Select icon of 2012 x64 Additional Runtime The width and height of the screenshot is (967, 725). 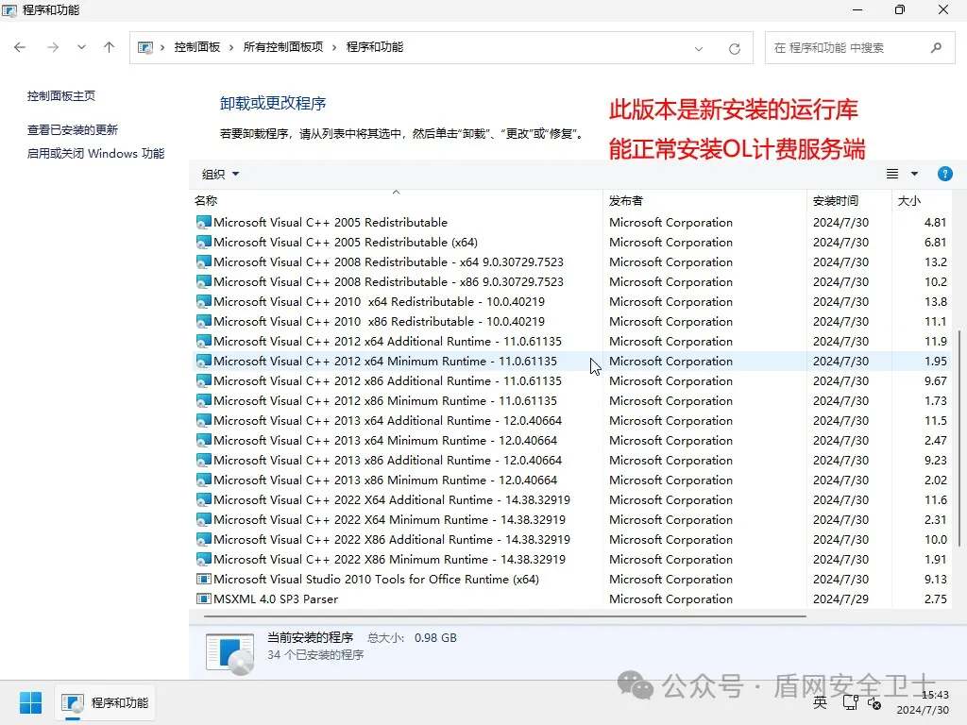click(204, 341)
